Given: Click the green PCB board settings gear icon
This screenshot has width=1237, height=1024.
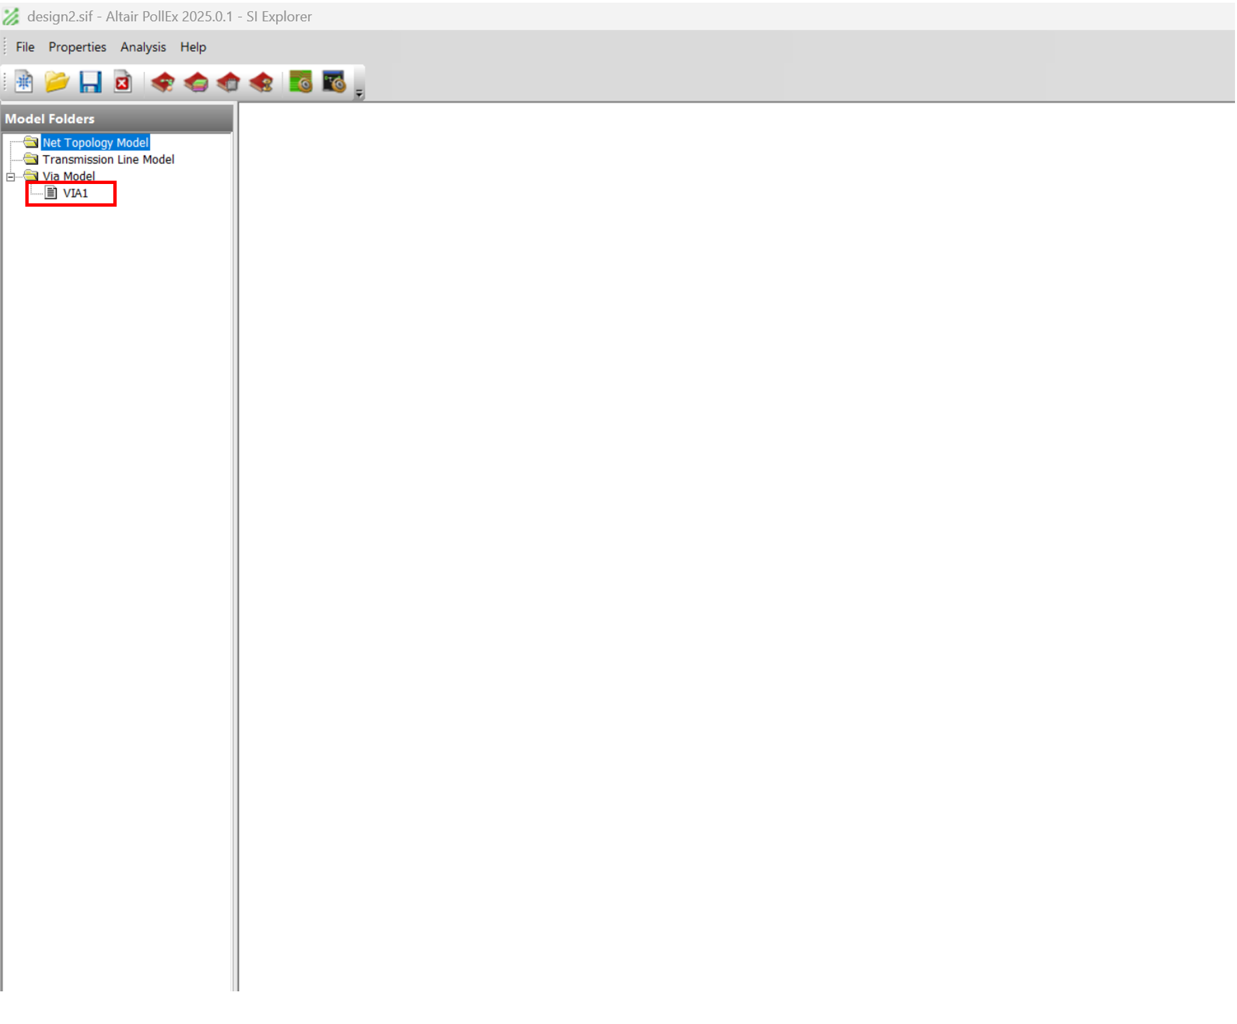Looking at the screenshot, I should click(301, 82).
